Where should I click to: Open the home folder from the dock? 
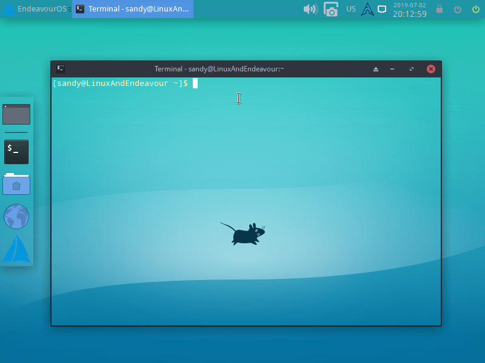(16, 184)
